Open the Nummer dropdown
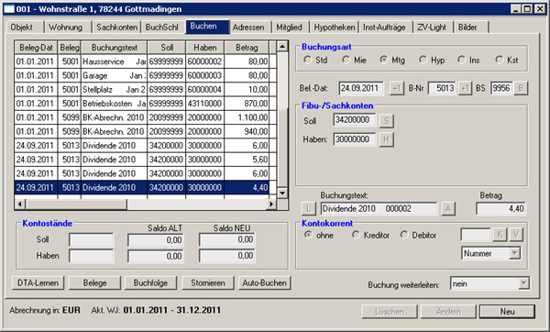550x332 pixels. tap(514, 253)
